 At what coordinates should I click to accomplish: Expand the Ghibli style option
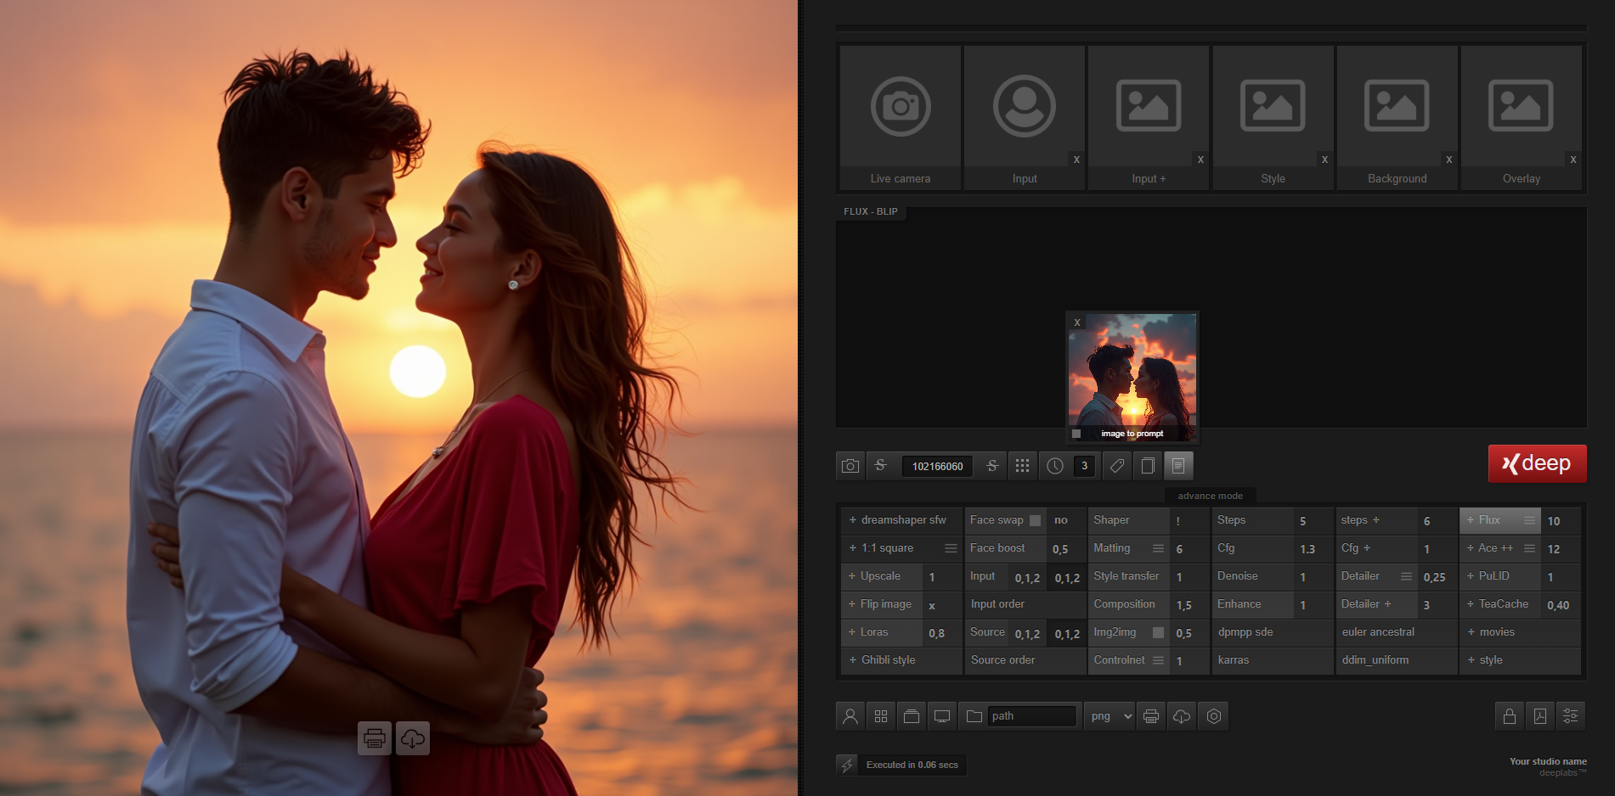[901, 660]
